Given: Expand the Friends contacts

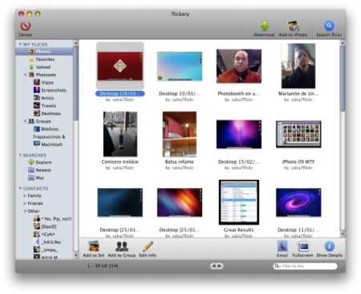Looking at the screenshot, I should pyautogui.click(x=25, y=203).
